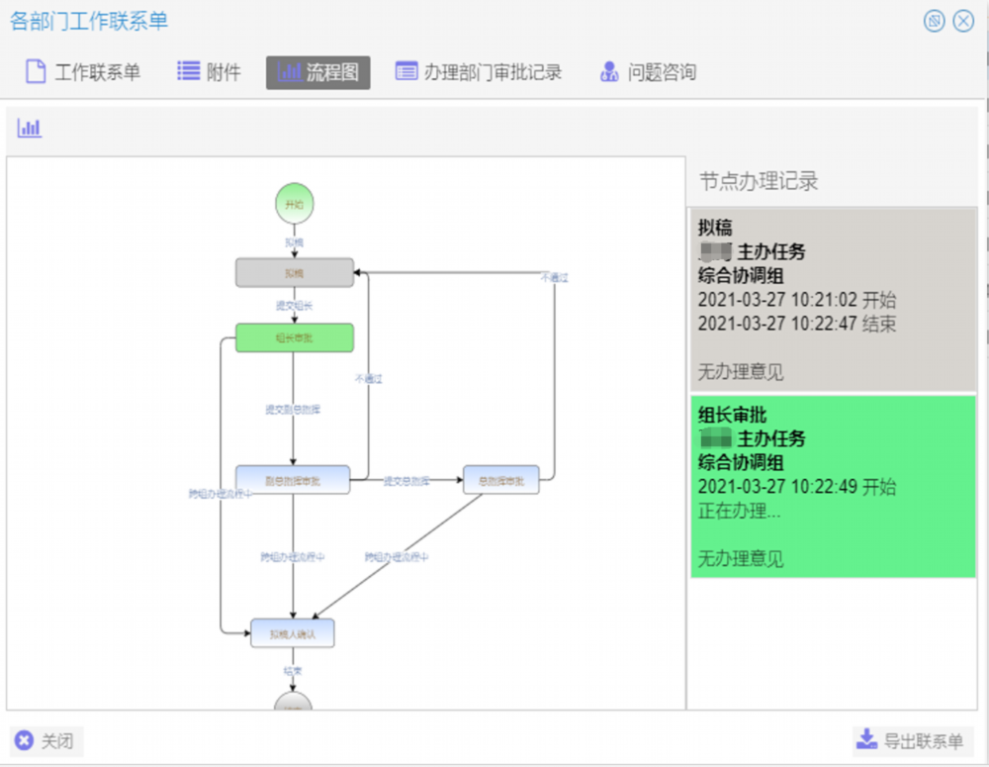This screenshot has height=767, width=989.
Task: Click the restore window icon in title bar
Action: 934,22
